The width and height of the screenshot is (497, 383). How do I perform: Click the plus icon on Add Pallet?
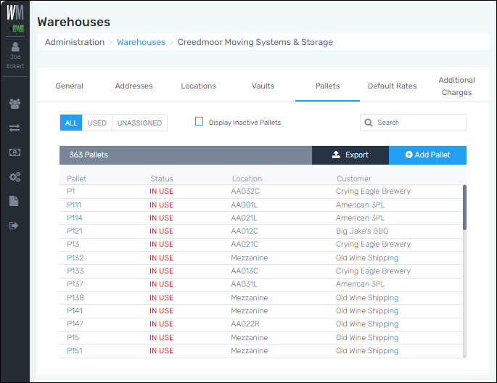coord(409,155)
